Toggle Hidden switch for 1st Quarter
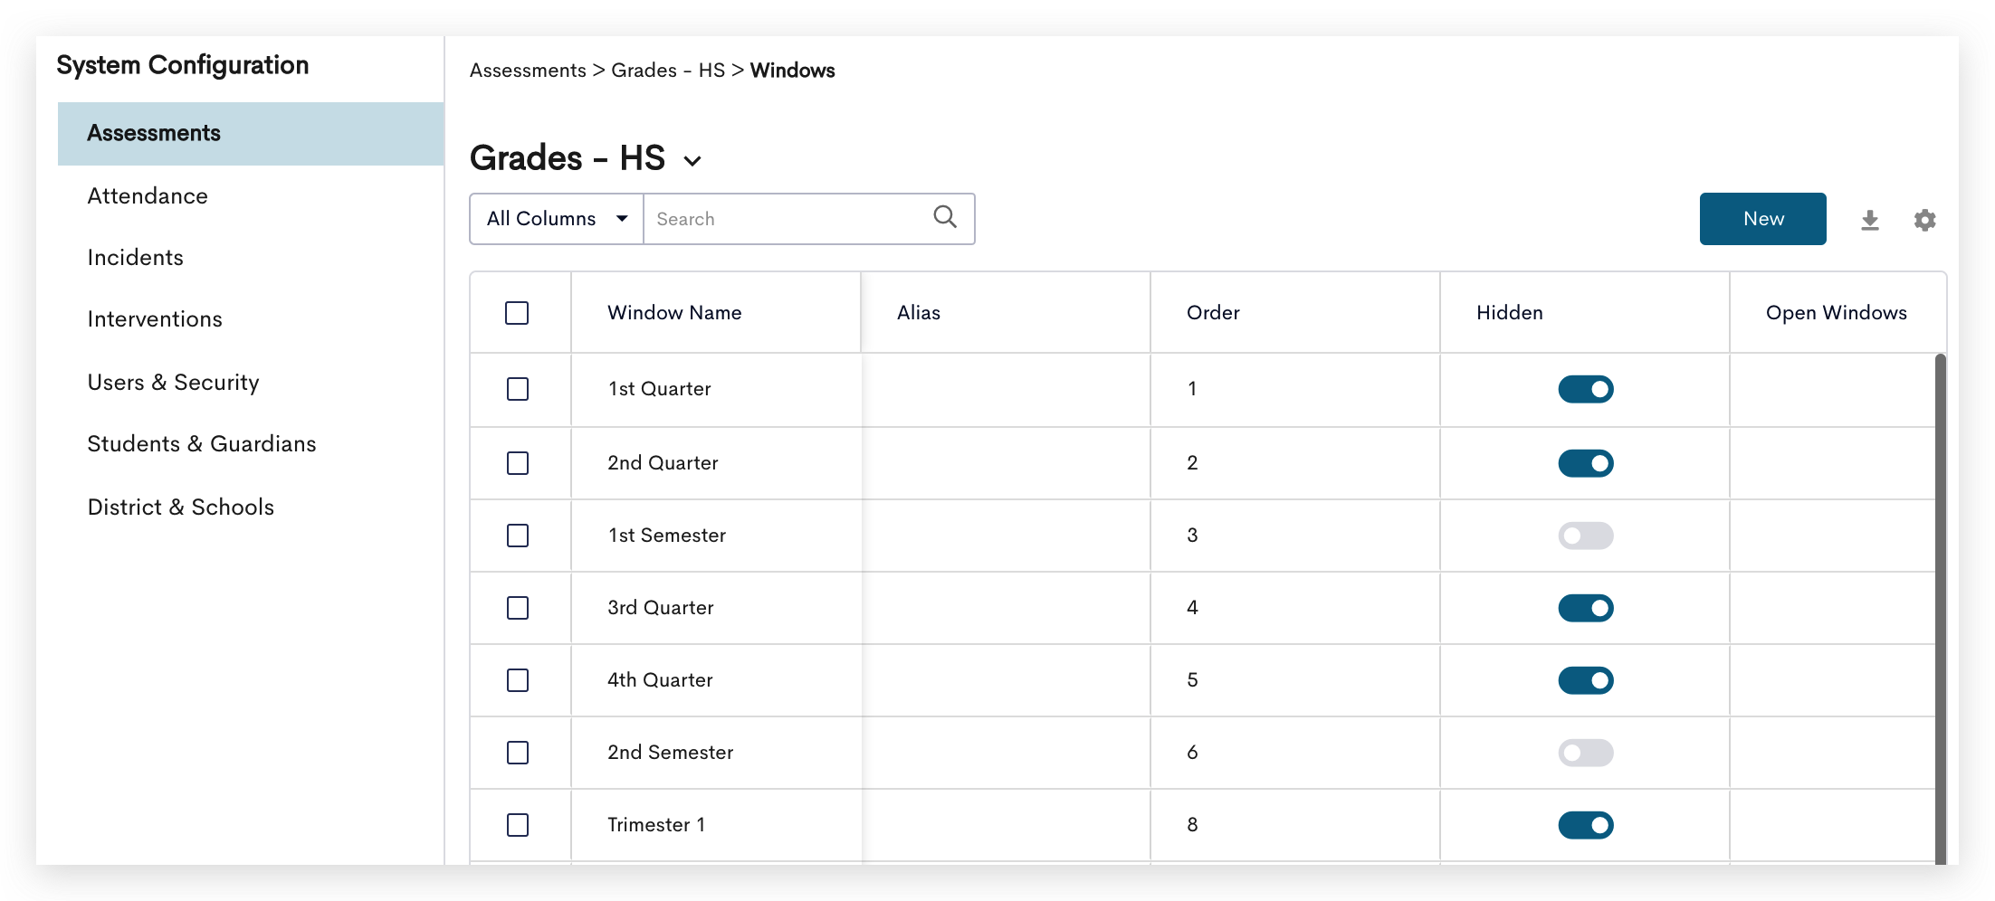This screenshot has width=1995, height=901. 1586,389
